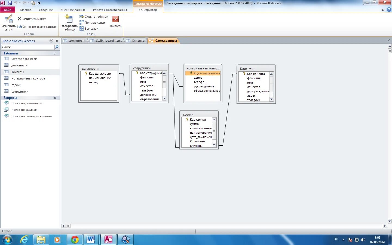
Task: Open Windows Explorer folder icon in taskbar
Action: (x=41, y=240)
